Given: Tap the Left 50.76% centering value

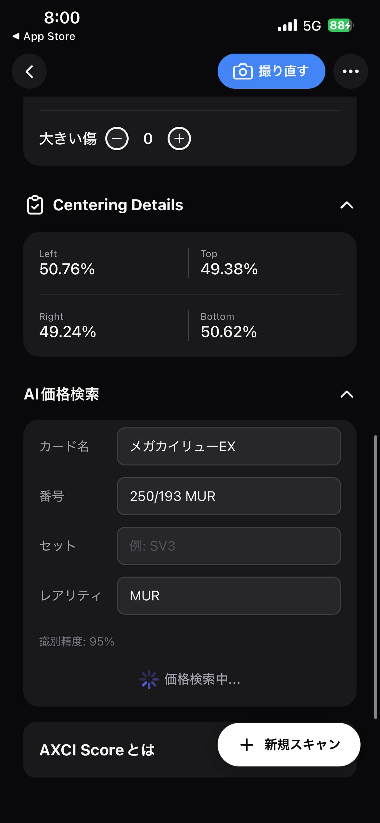Looking at the screenshot, I should pyautogui.click(x=67, y=269).
